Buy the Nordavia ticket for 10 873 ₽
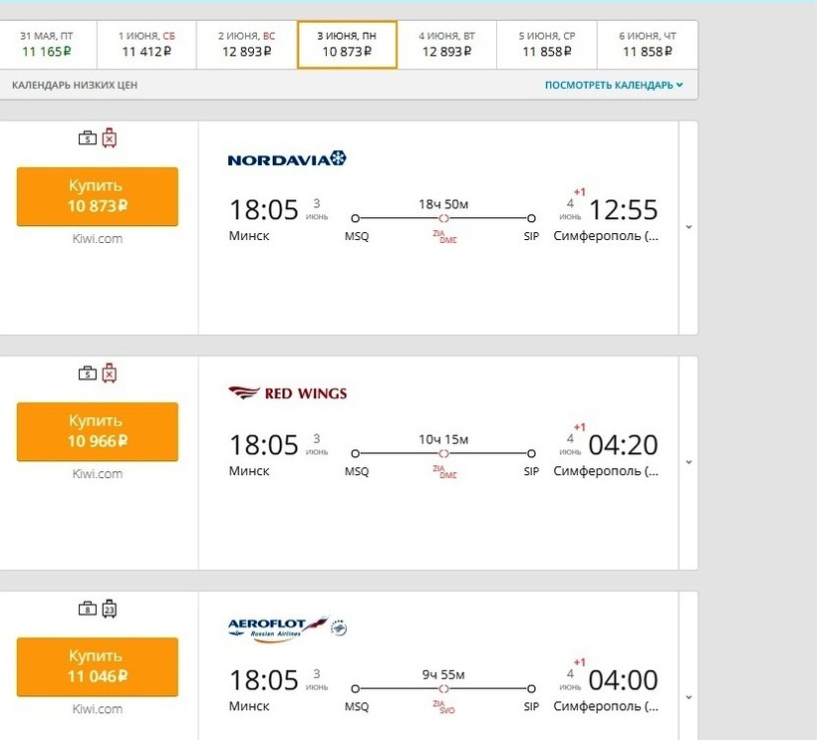 point(98,196)
